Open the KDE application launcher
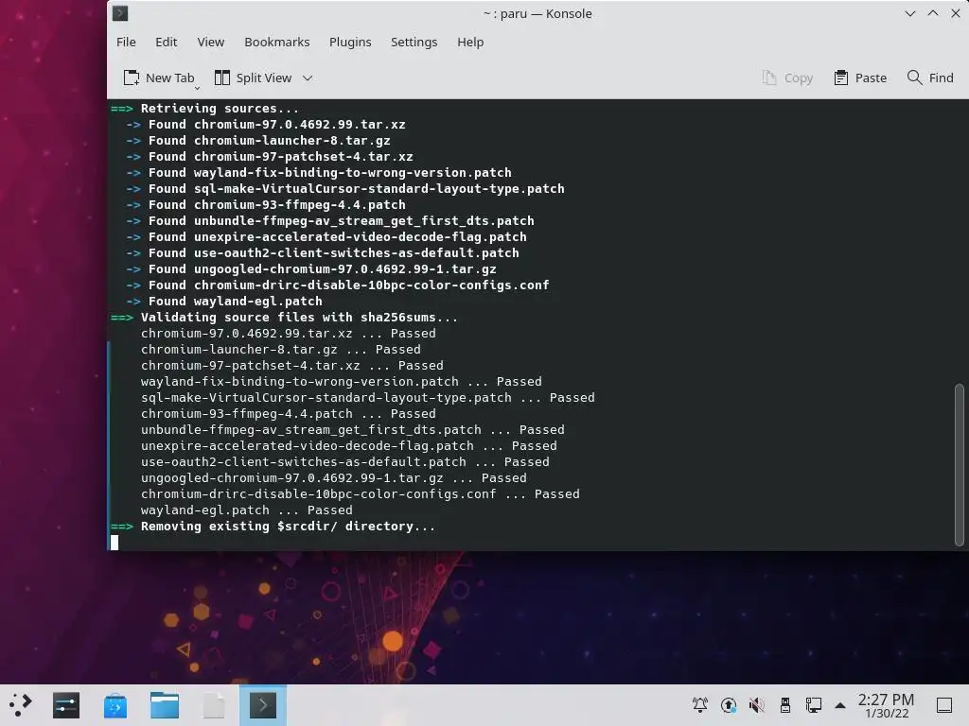The image size is (969, 726). (x=21, y=705)
